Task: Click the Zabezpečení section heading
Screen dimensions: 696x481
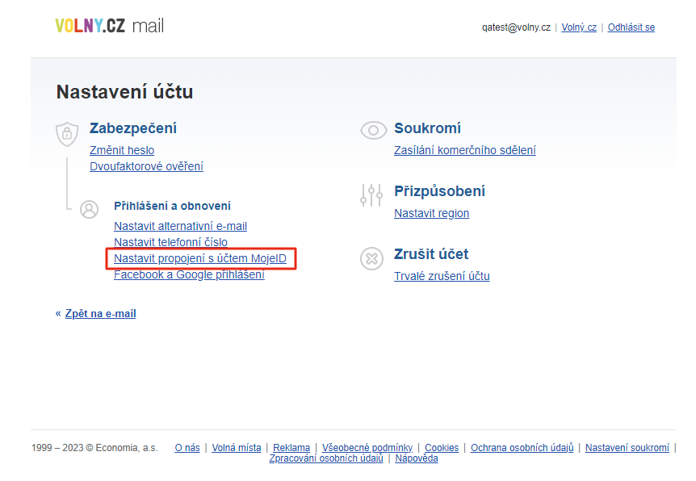Action: pyautogui.click(x=133, y=128)
